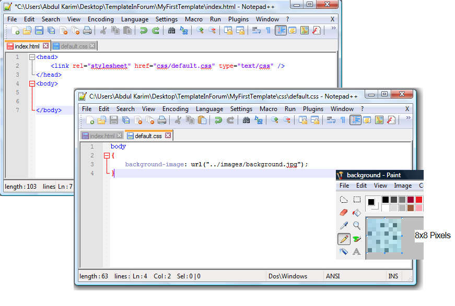
Task: Choose the Pick Color eyedropper tool
Action: pos(344,226)
